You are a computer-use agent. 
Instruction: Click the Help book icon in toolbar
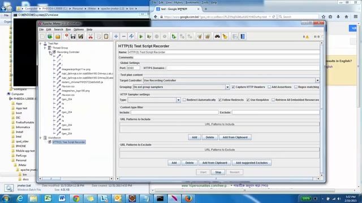pos(243,36)
